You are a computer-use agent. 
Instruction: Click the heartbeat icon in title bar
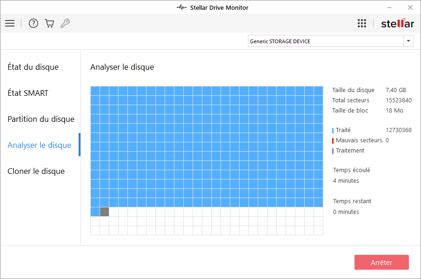coord(181,7)
